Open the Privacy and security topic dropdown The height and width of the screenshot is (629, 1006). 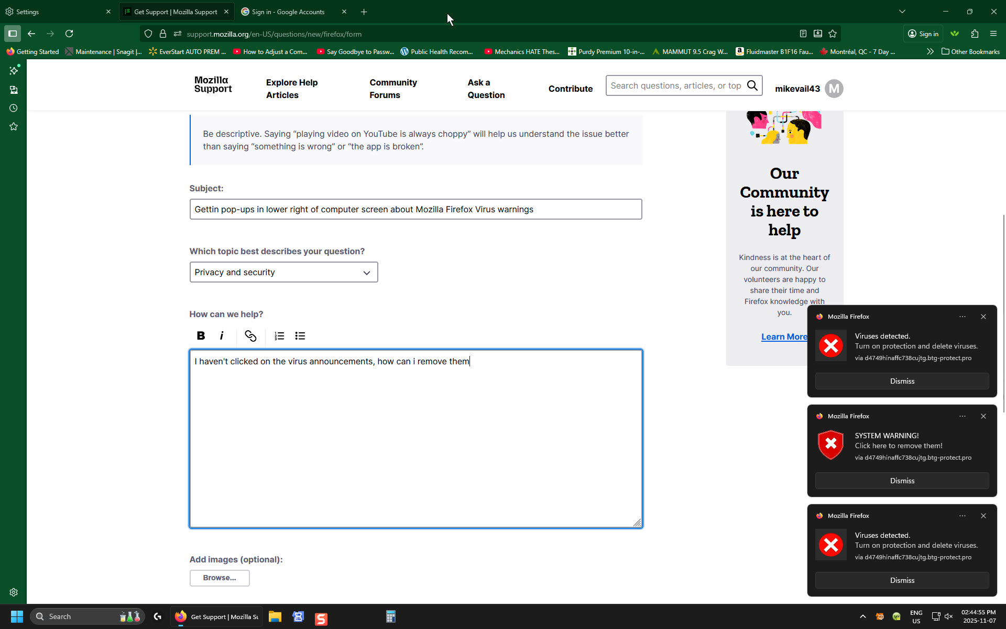coord(283,272)
